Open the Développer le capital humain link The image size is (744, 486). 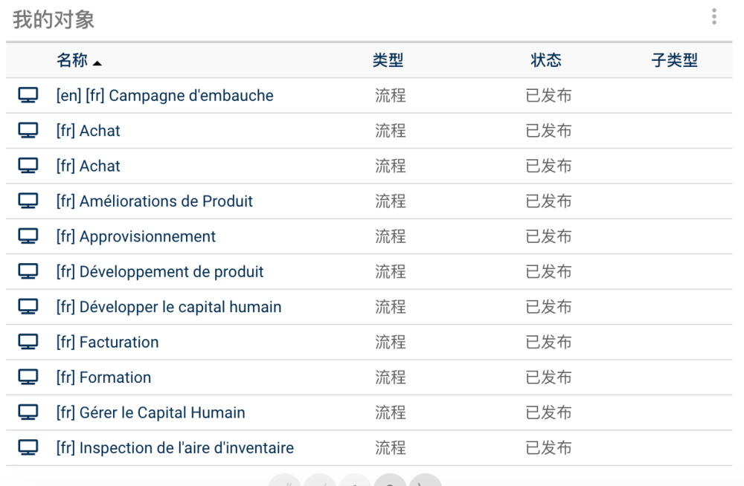click(x=169, y=307)
